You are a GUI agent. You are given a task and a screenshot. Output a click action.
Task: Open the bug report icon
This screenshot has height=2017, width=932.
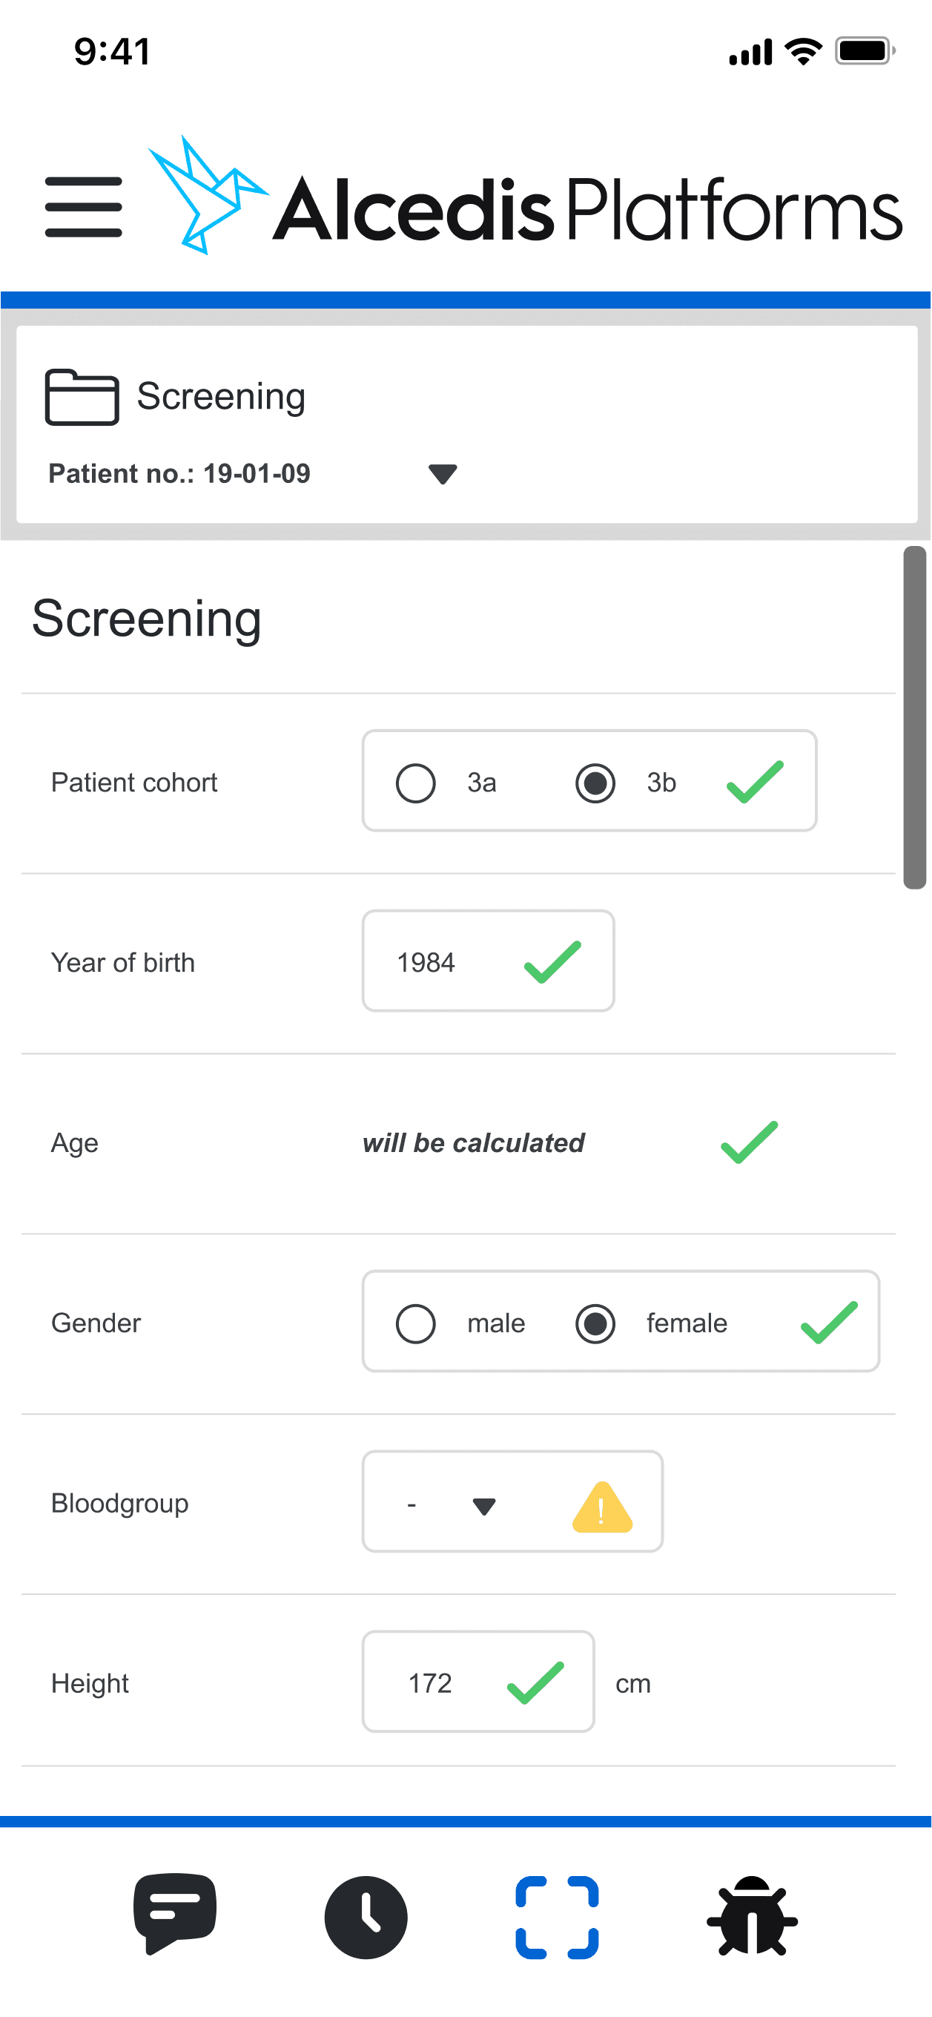pos(751,1917)
